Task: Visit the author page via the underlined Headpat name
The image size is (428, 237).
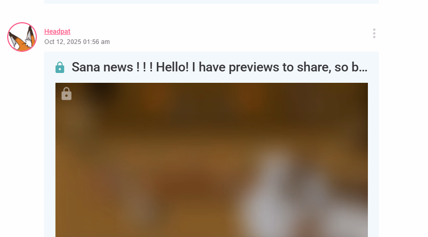Action: point(58,32)
